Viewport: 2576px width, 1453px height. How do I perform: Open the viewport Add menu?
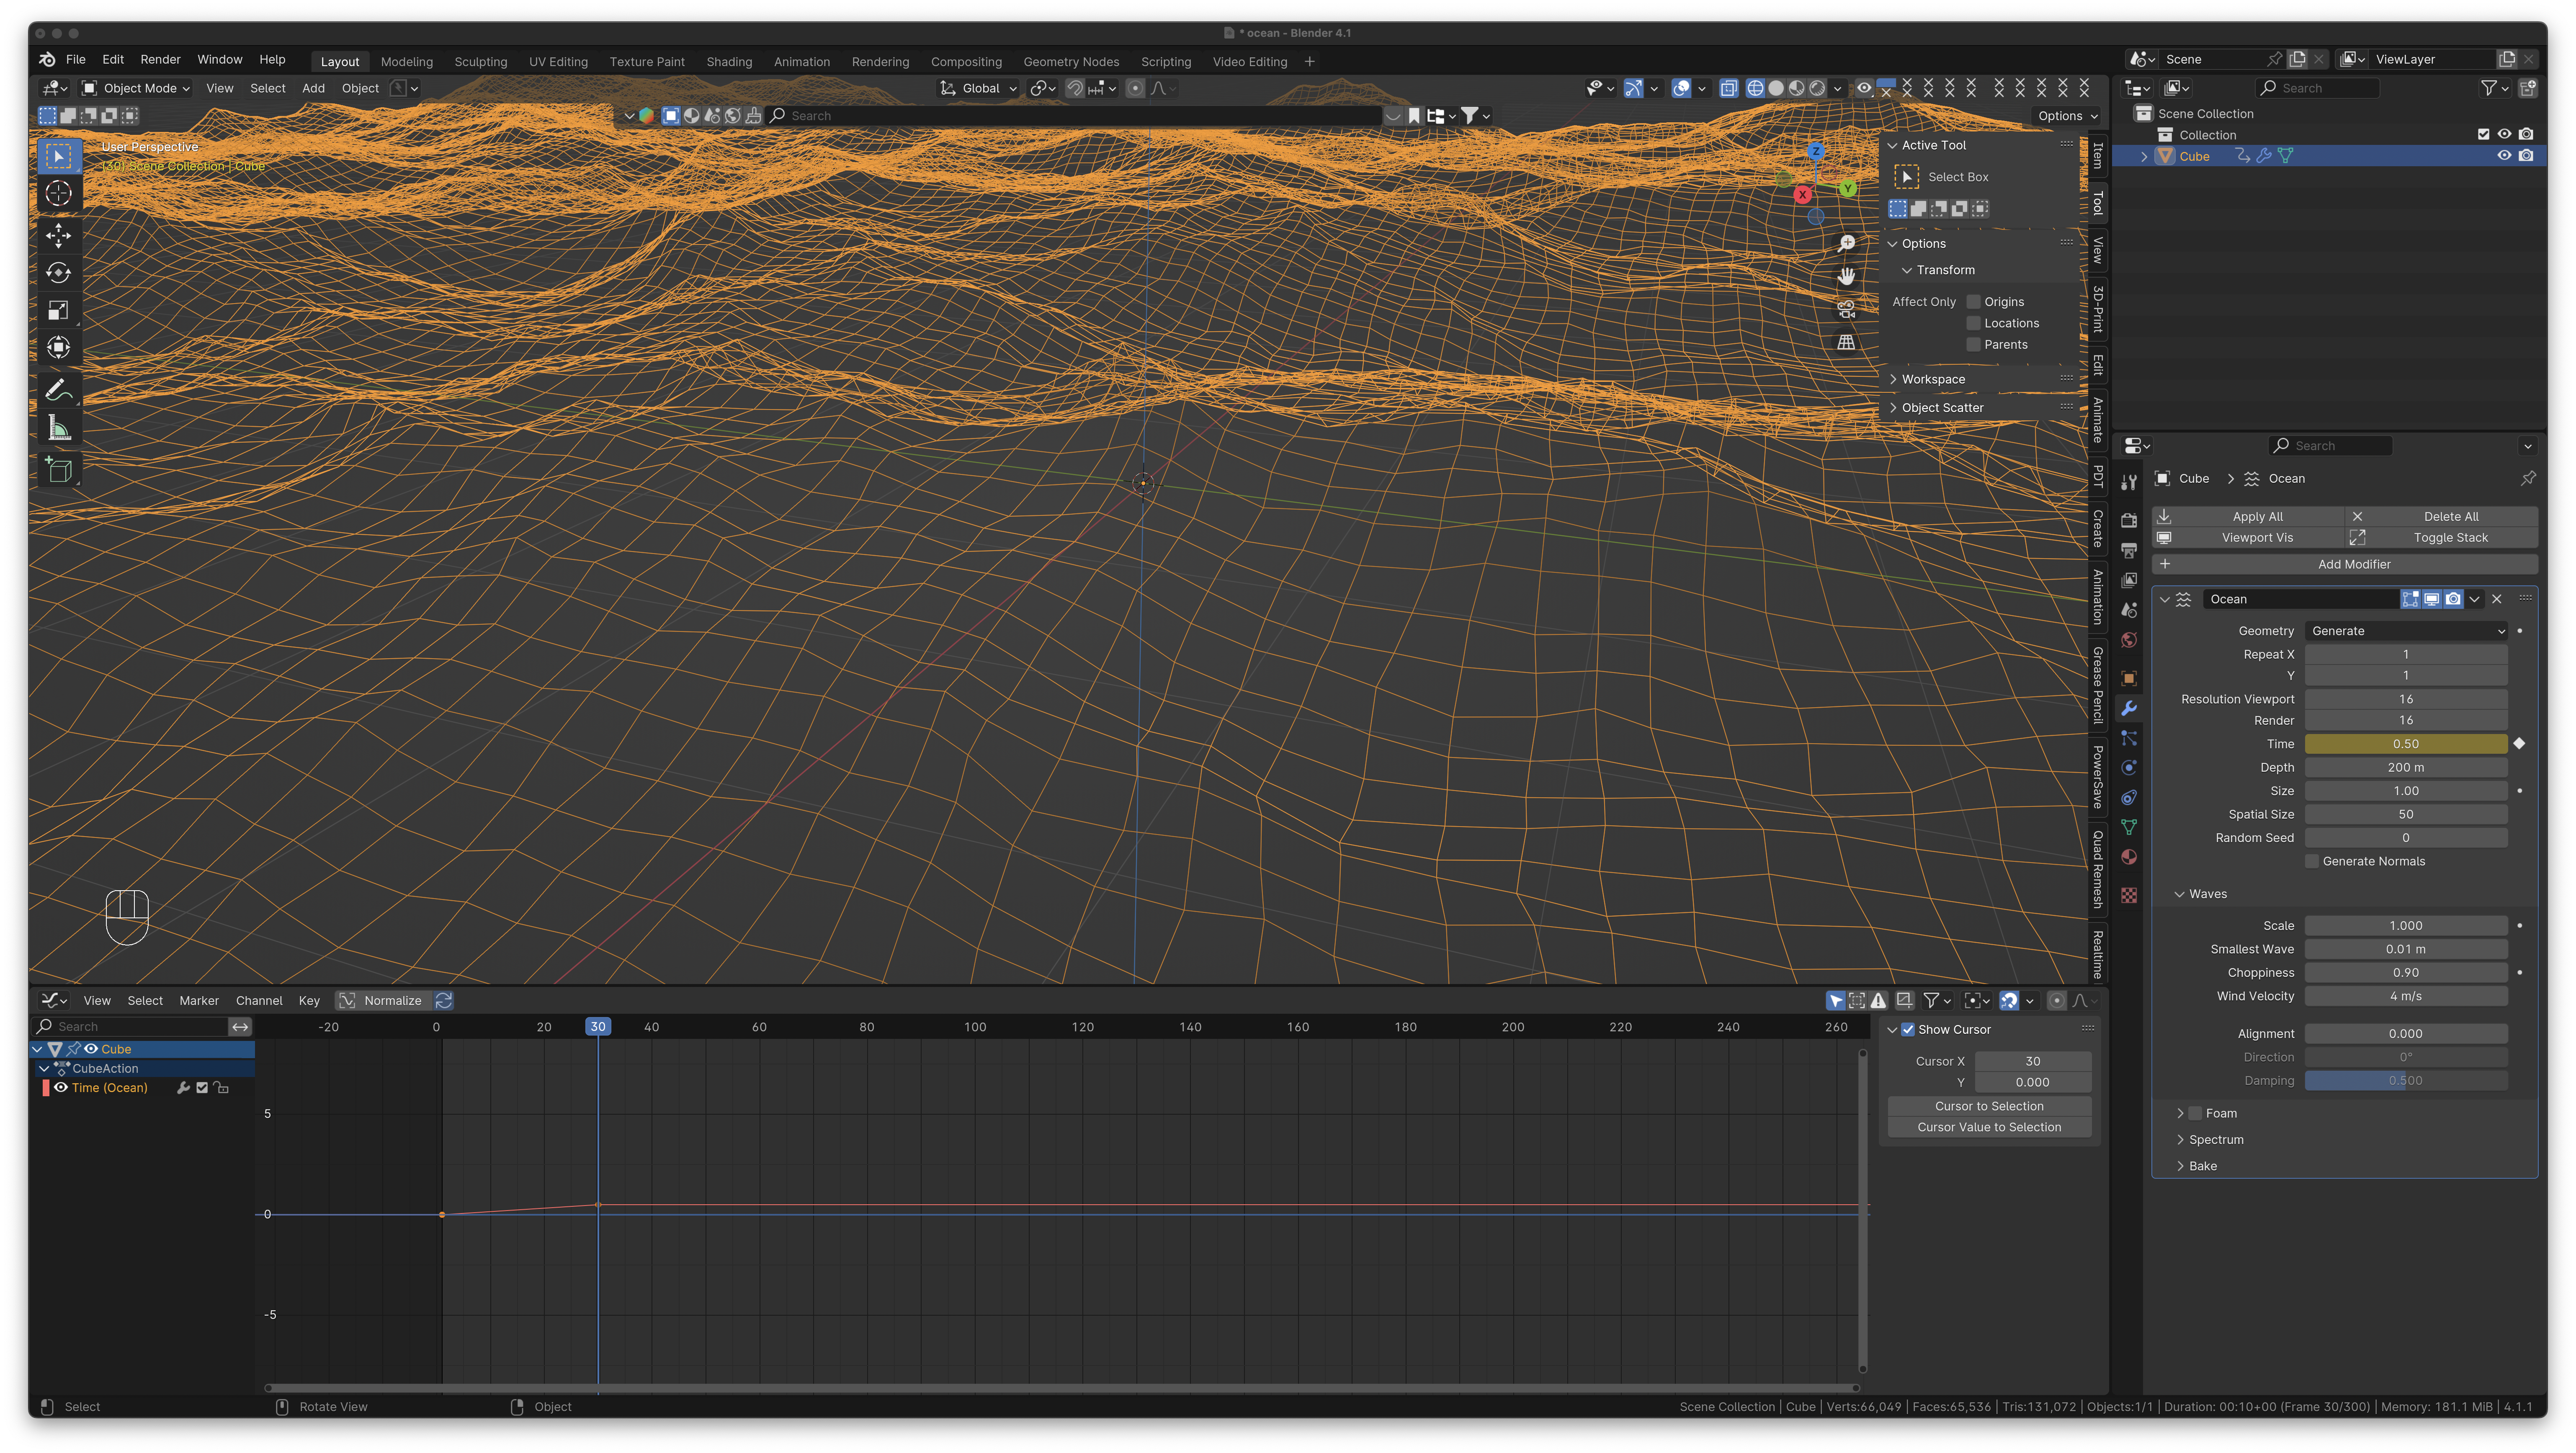click(313, 88)
